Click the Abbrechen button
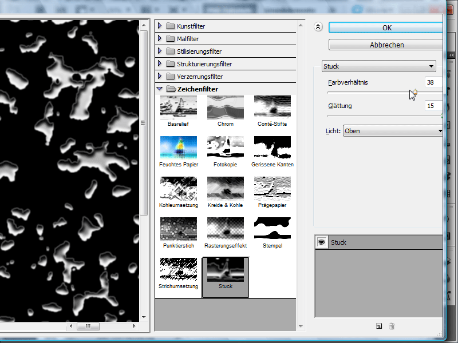Viewport: 458px width, 343px height. tap(385, 45)
